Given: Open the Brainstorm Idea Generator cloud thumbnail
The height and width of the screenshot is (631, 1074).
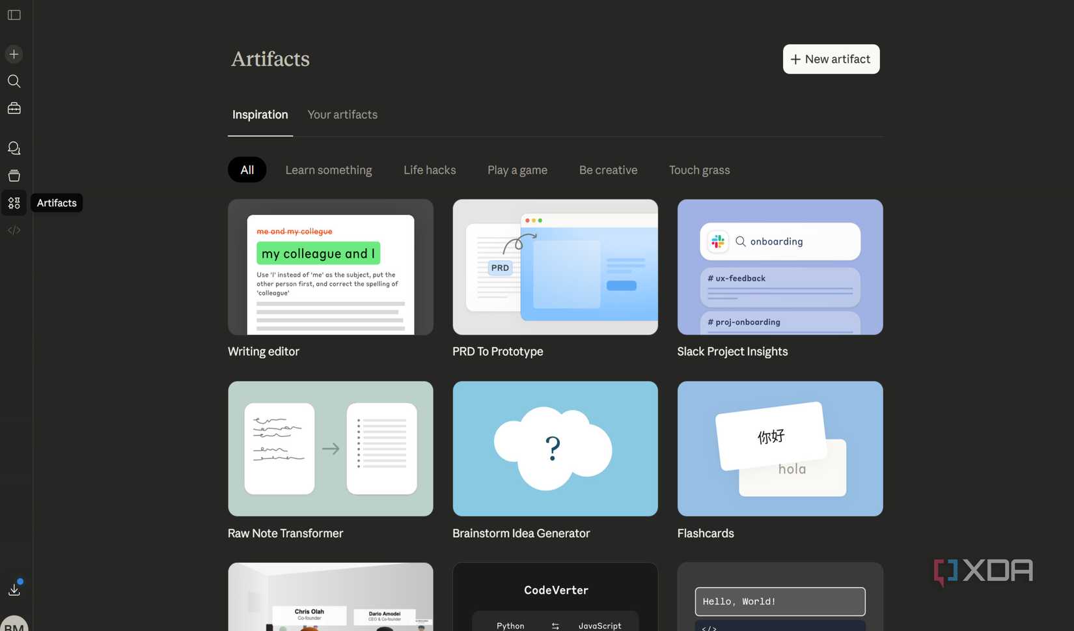Looking at the screenshot, I should (x=555, y=449).
